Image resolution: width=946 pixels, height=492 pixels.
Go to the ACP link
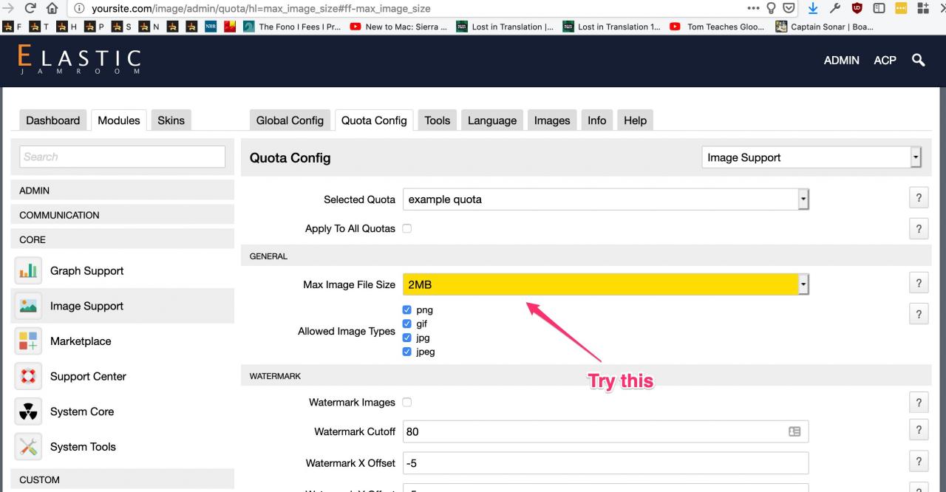[885, 61]
